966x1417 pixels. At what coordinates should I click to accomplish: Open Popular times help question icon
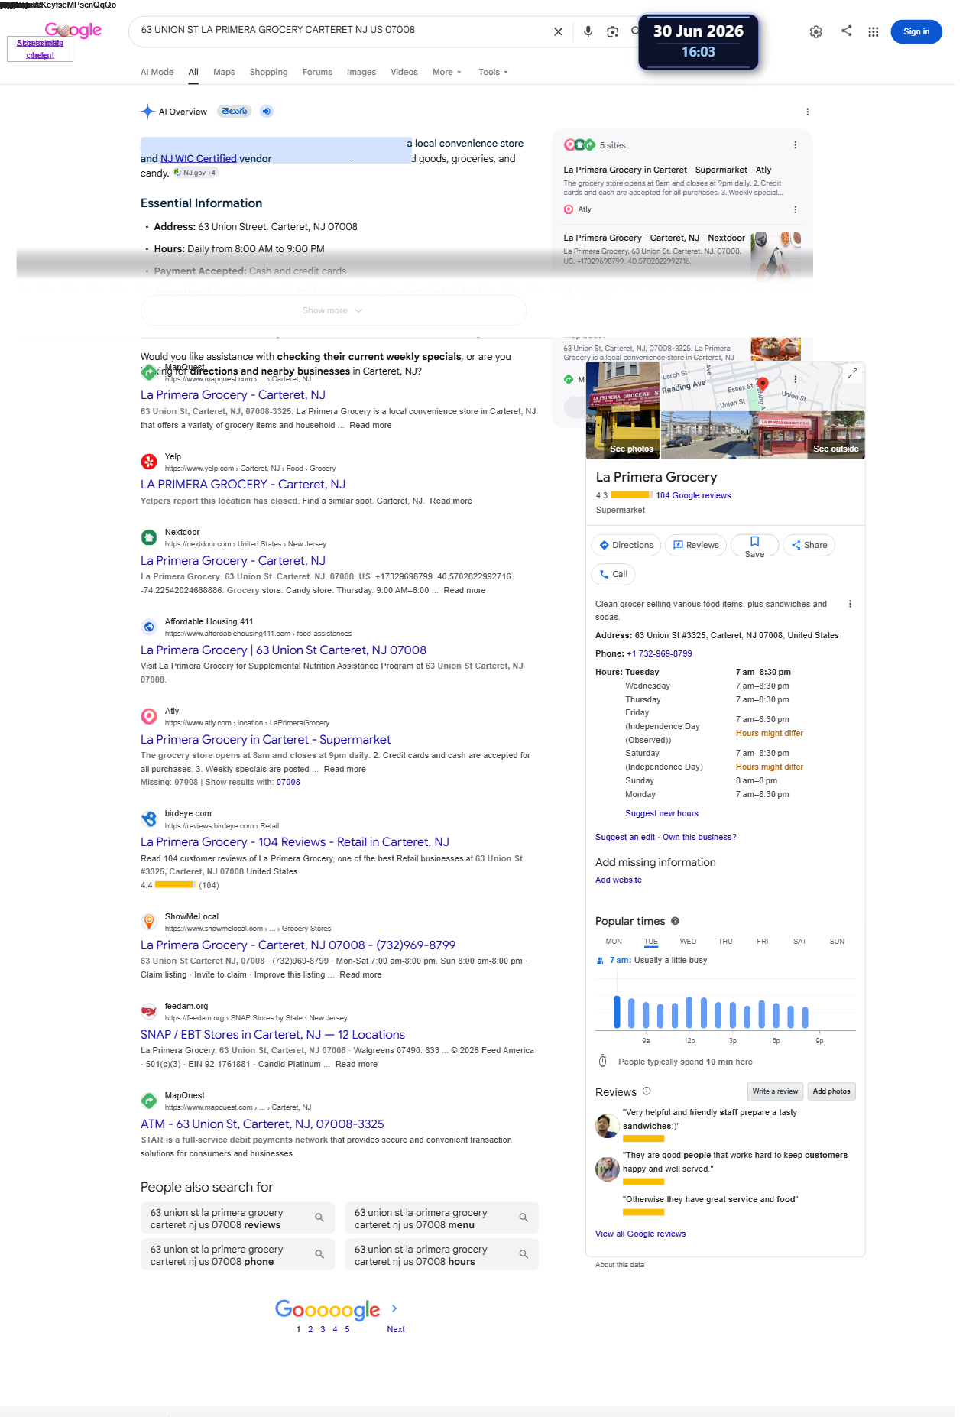pyautogui.click(x=675, y=921)
